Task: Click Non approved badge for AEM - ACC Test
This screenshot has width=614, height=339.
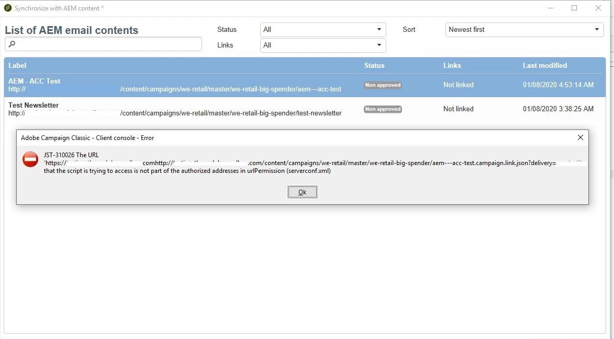Action: click(x=383, y=85)
